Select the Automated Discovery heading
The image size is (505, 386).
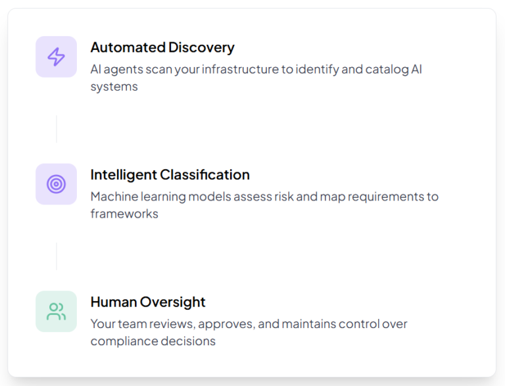point(162,47)
